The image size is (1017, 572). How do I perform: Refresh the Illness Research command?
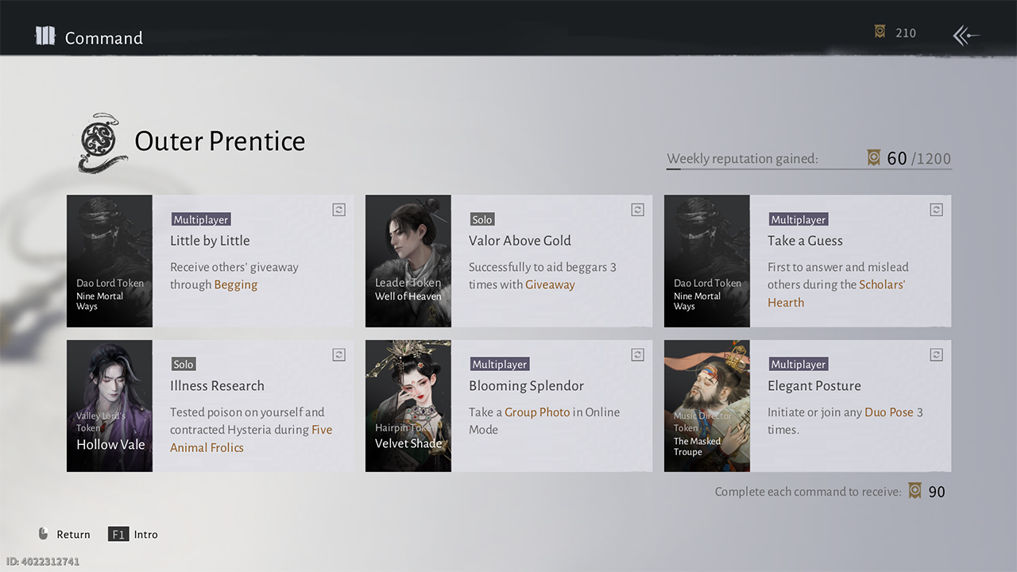coord(338,355)
